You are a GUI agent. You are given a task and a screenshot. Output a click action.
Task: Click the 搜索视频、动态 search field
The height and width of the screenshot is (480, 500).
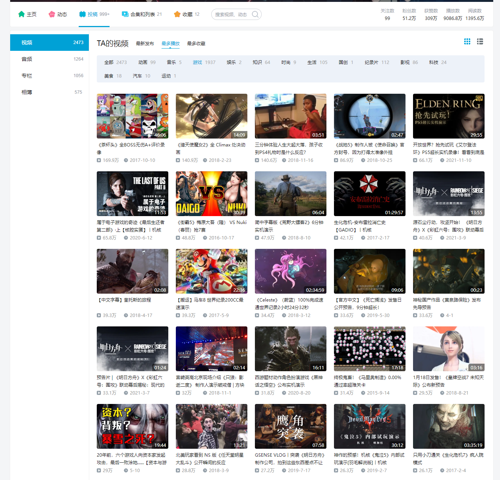coord(231,14)
